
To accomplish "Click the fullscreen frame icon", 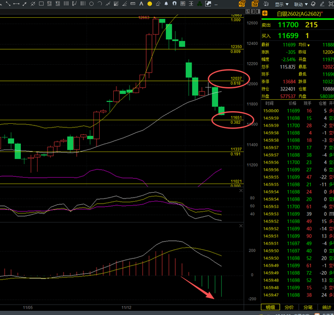I will [x=331, y=4].
